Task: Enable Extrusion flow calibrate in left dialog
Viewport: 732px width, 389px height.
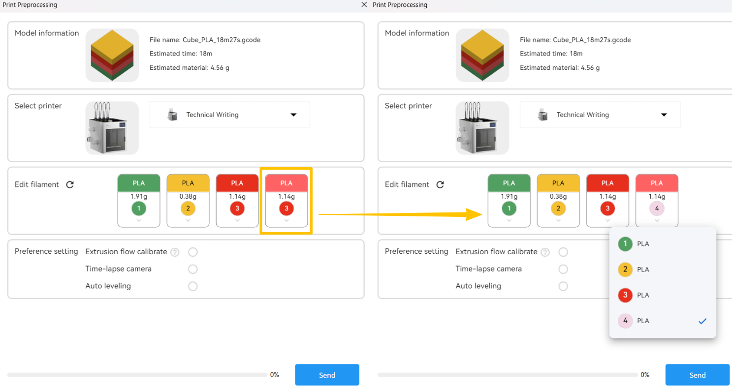Action: [x=193, y=252]
